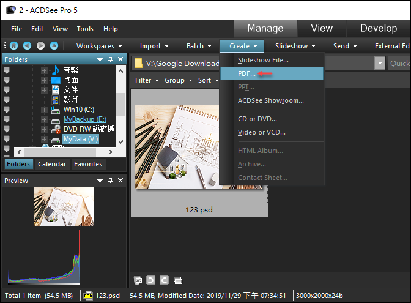The width and height of the screenshot is (411, 303).
Task: Go up one folder level icon
Action: coord(54,46)
